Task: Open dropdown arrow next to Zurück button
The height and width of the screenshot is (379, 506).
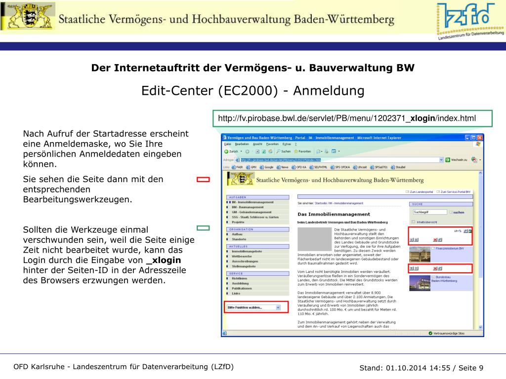Action: [242, 152]
